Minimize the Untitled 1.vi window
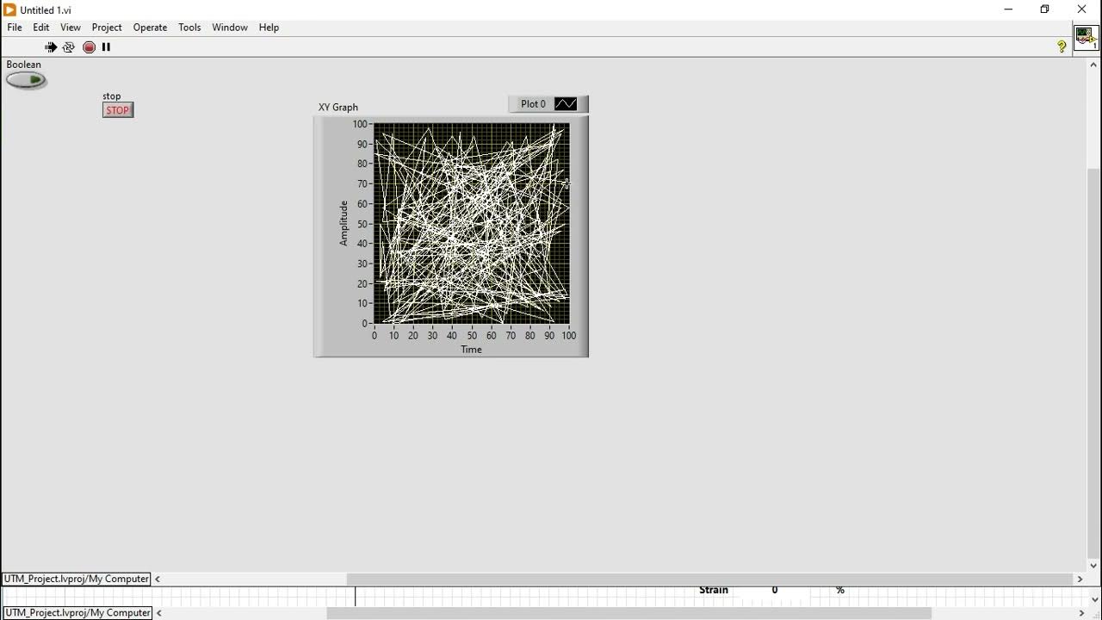The width and height of the screenshot is (1102, 620). pyautogui.click(x=1008, y=9)
